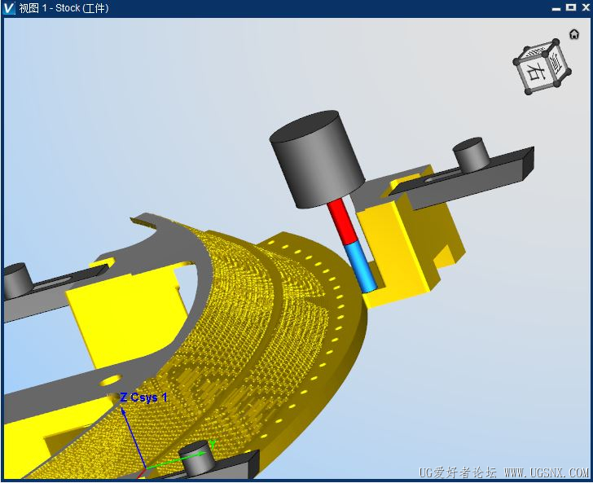Select the green Y axis arrow
The height and width of the screenshot is (483, 593).
click(x=178, y=456)
